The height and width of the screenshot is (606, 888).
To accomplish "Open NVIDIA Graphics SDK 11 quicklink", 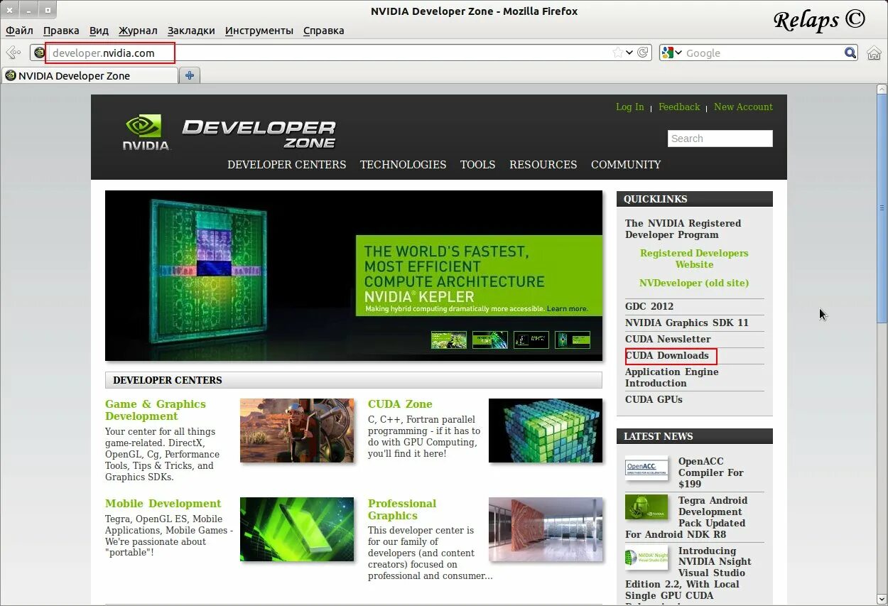I will (687, 323).
